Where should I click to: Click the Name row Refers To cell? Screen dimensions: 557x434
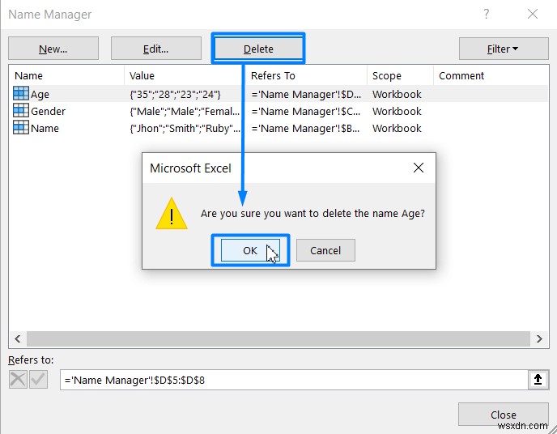click(305, 128)
